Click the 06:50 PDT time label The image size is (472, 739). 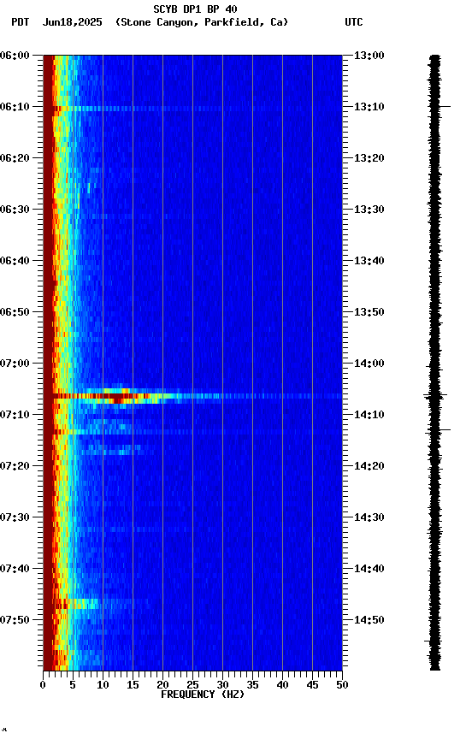(15, 312)
